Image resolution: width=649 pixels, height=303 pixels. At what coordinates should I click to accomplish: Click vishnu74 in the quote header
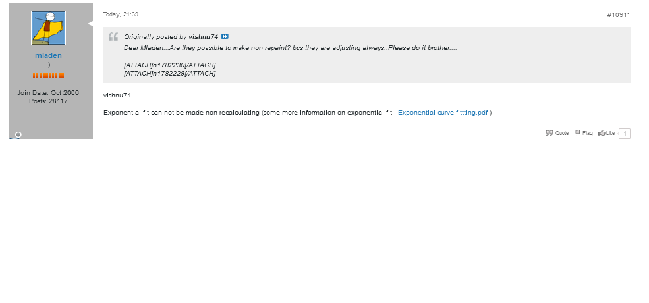[x=203, y=36]
